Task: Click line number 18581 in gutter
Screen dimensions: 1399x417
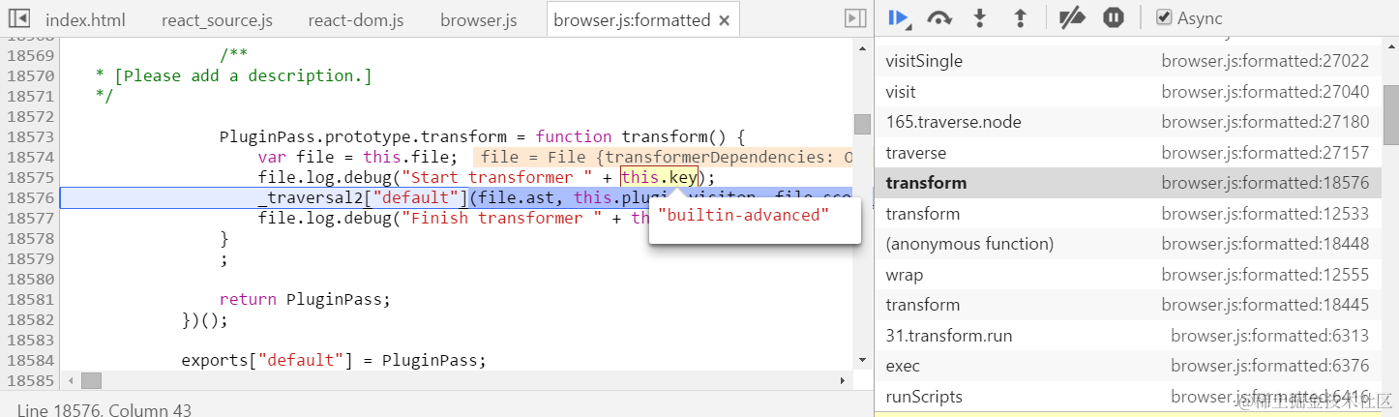Action: coord(30,299)
